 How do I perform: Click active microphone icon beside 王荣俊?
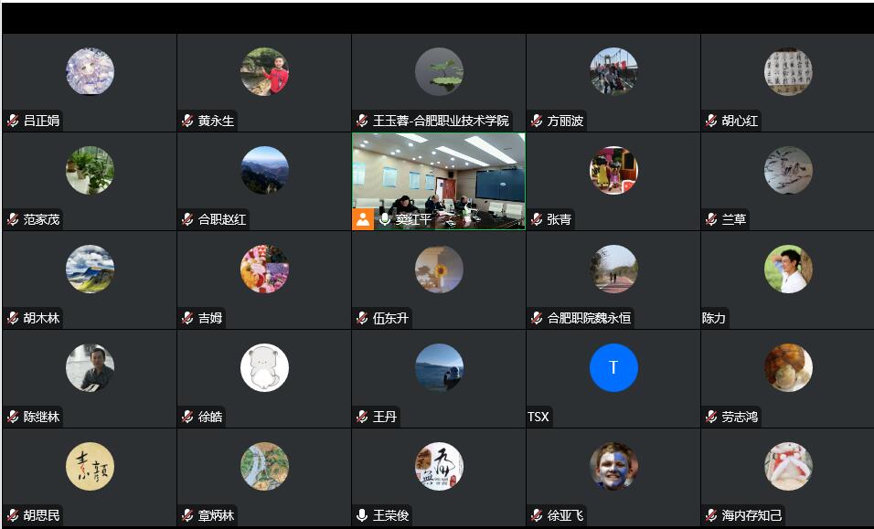click(362, 515)
